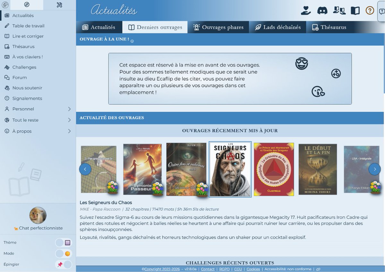Select the LRA - Intégrale book cover
This screenshot has width=385, height=272.
(362, 169)
